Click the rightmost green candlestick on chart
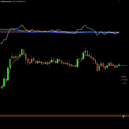 tap(119, 65)
